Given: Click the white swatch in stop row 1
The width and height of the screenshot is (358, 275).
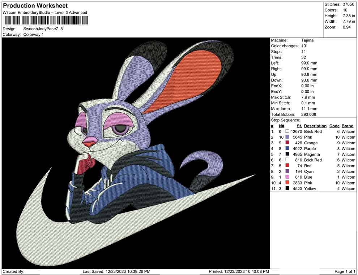Looking at the screenshot, I should 287,131.
